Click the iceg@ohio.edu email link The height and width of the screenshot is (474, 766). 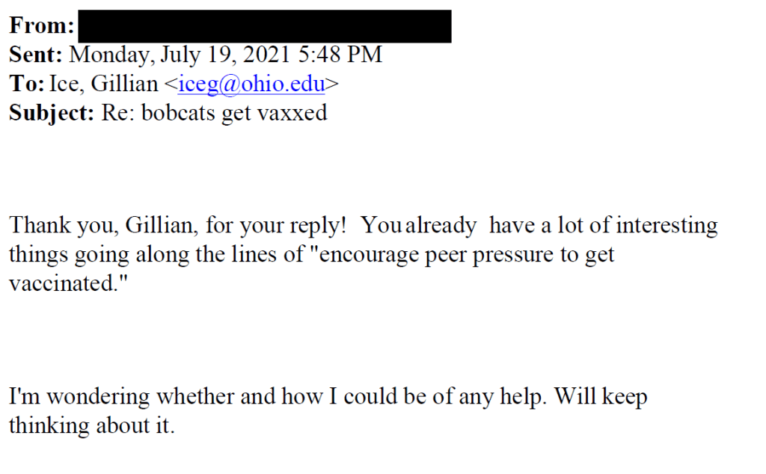click(253, 84)
